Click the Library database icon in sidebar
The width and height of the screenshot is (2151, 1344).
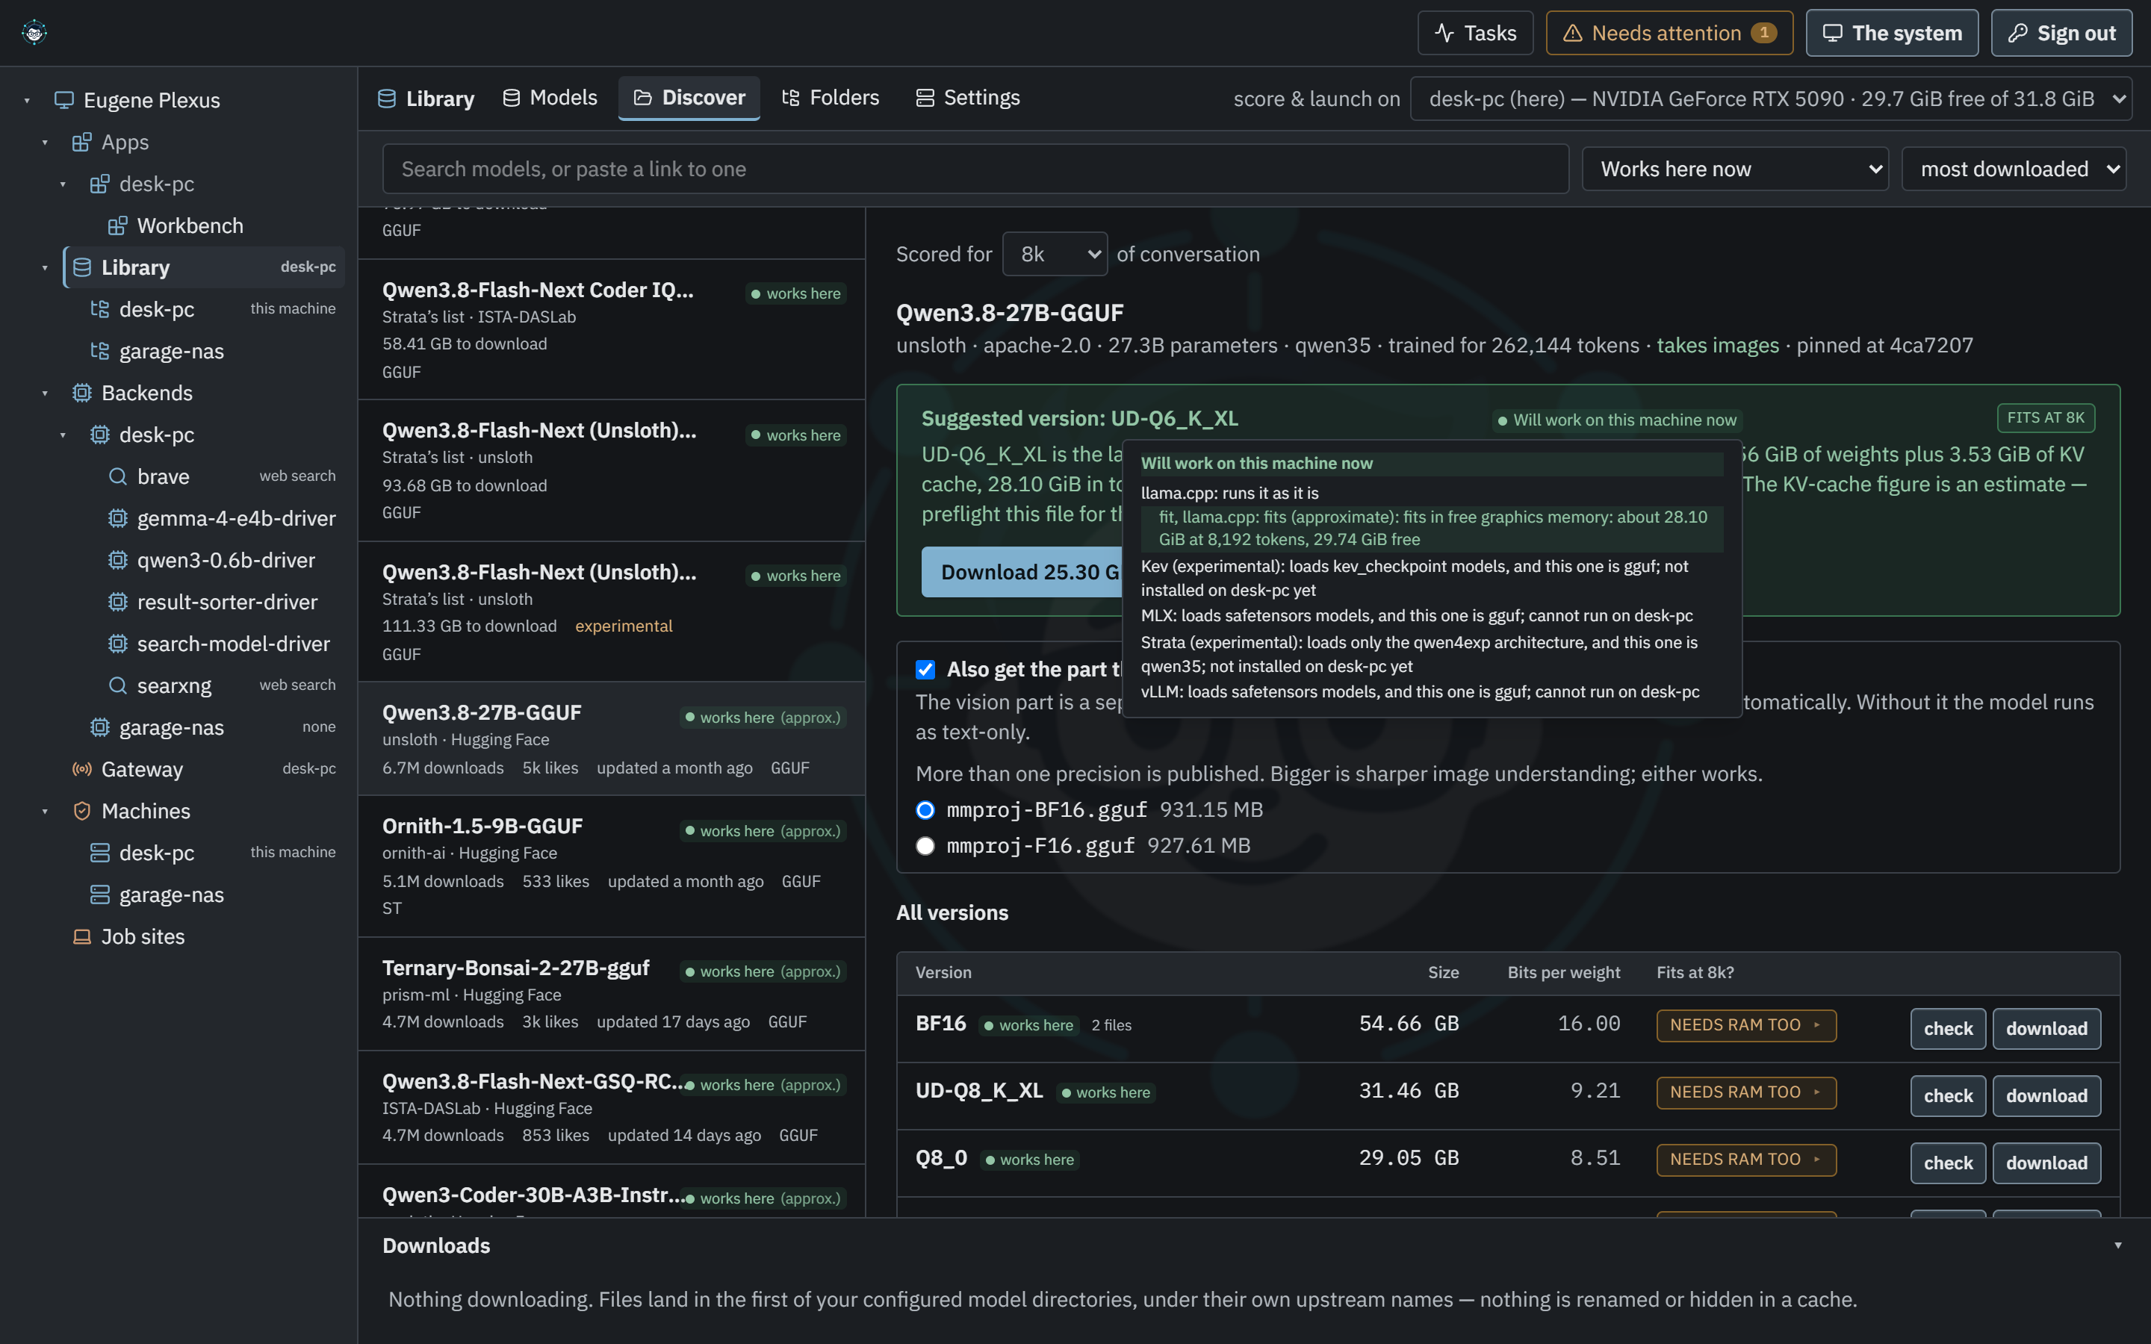(81, 267)
